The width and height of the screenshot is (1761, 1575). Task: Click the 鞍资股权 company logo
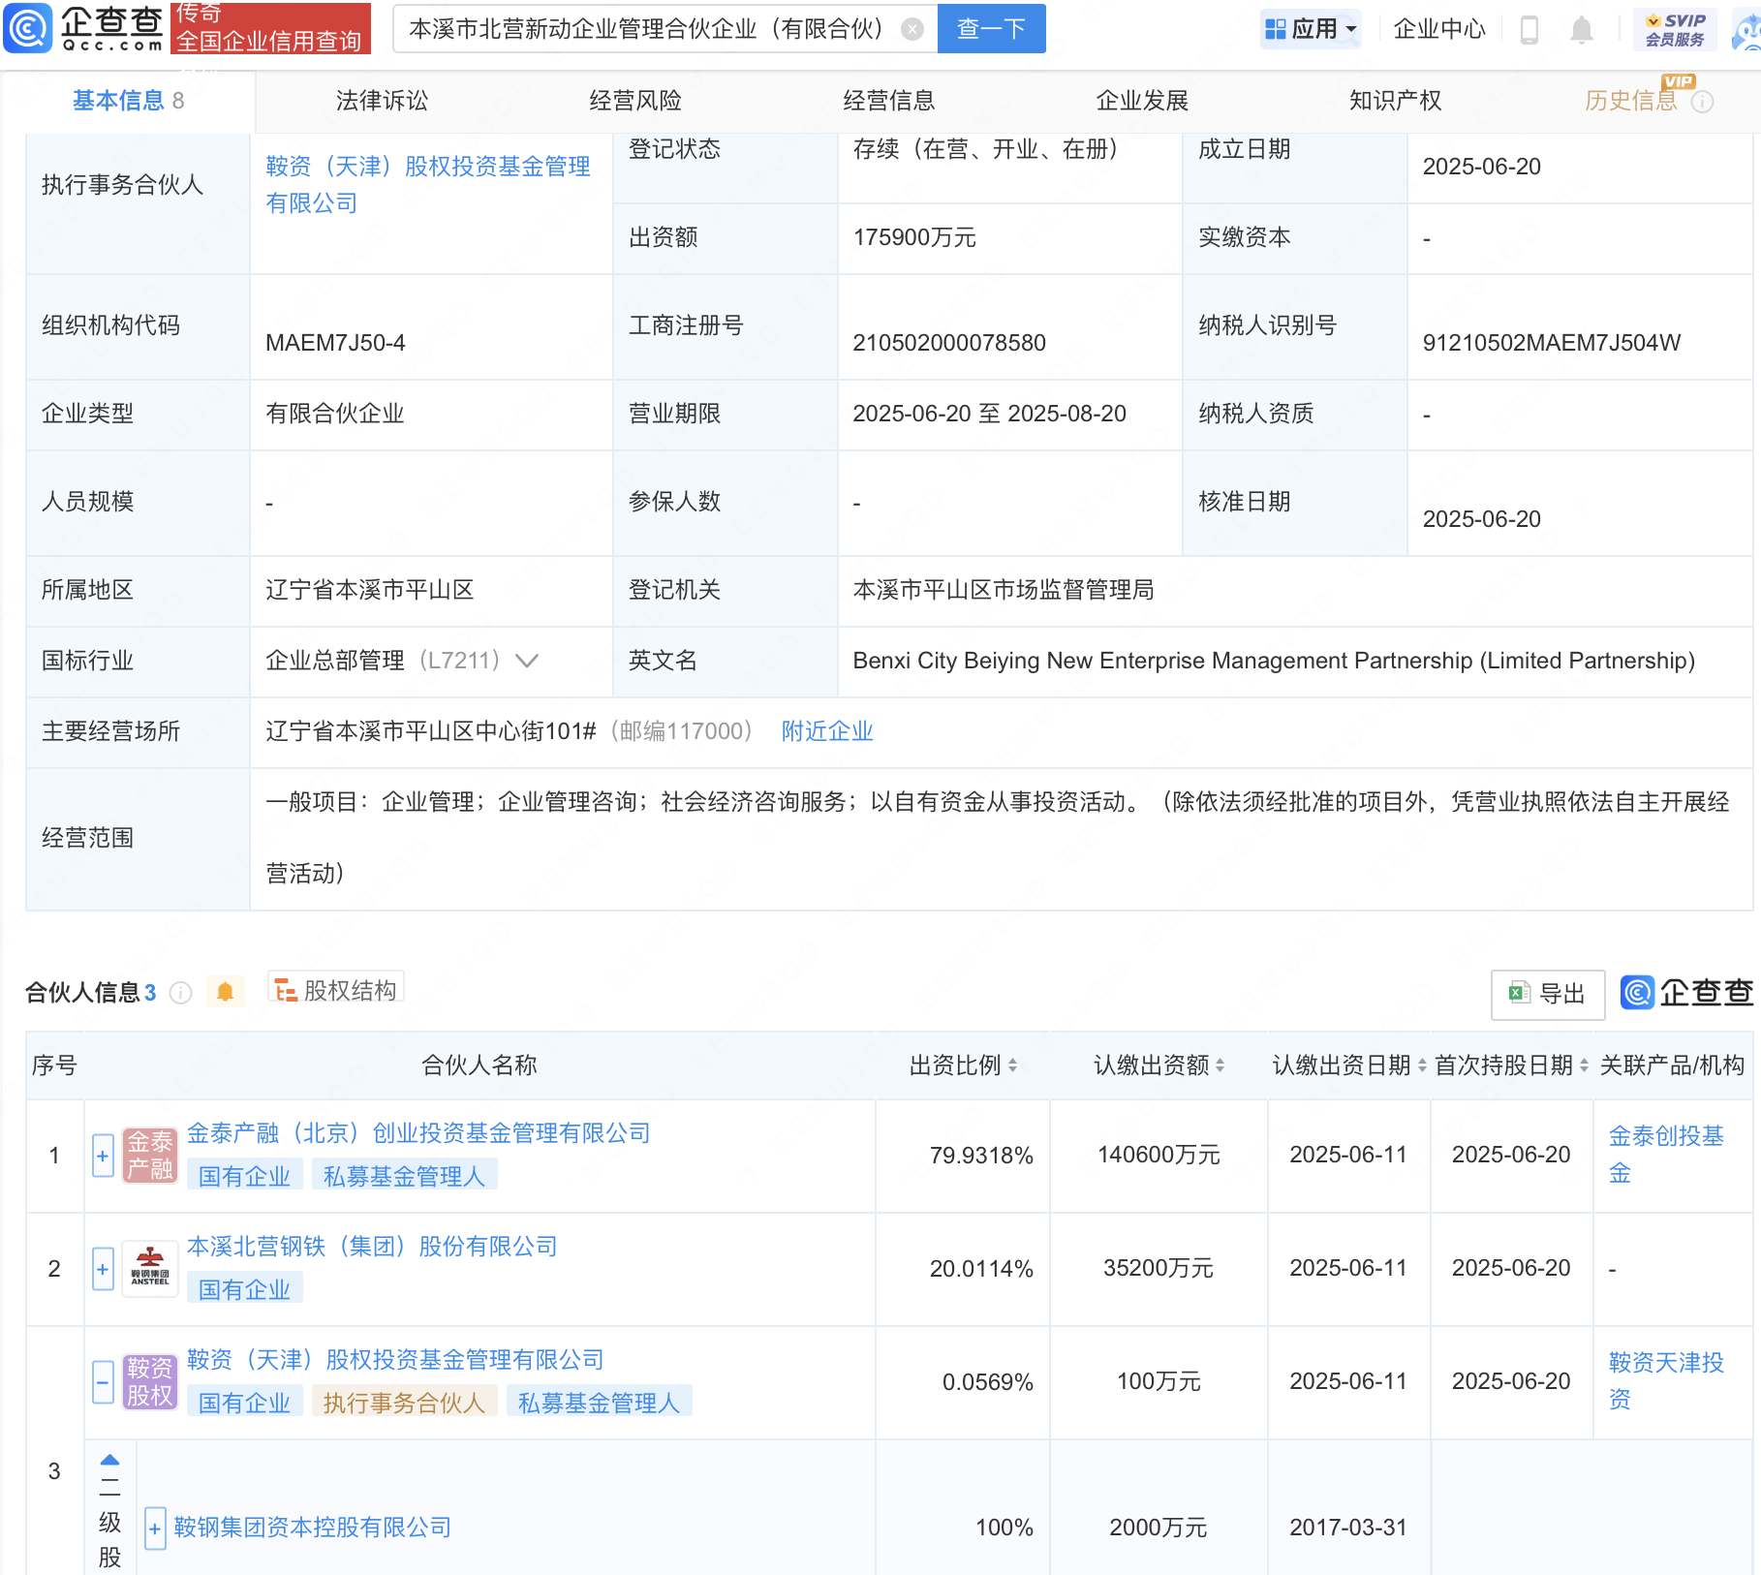(150, 1382)
